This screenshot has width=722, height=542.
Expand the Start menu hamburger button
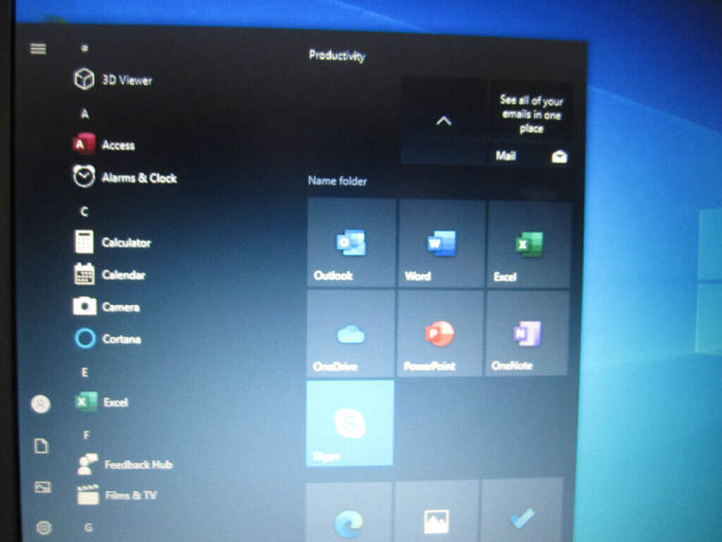click(39, 49)
